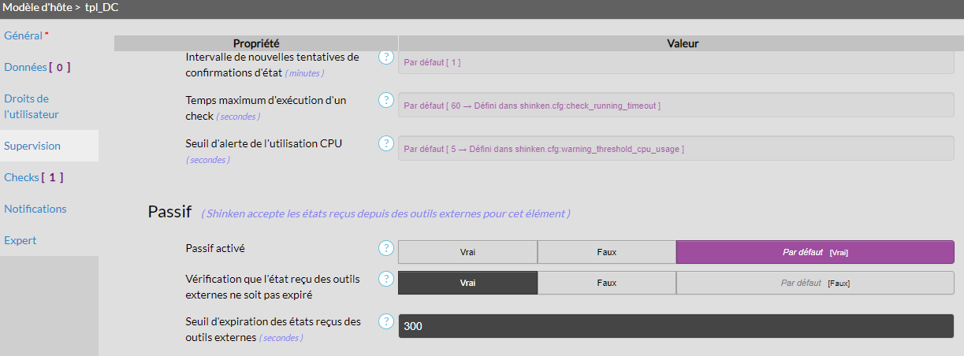Click help icon for Intervalle de nouvelles tentatives
This screenshot has width=964, height=356.
pyautogui.click(x=385, y=57)
